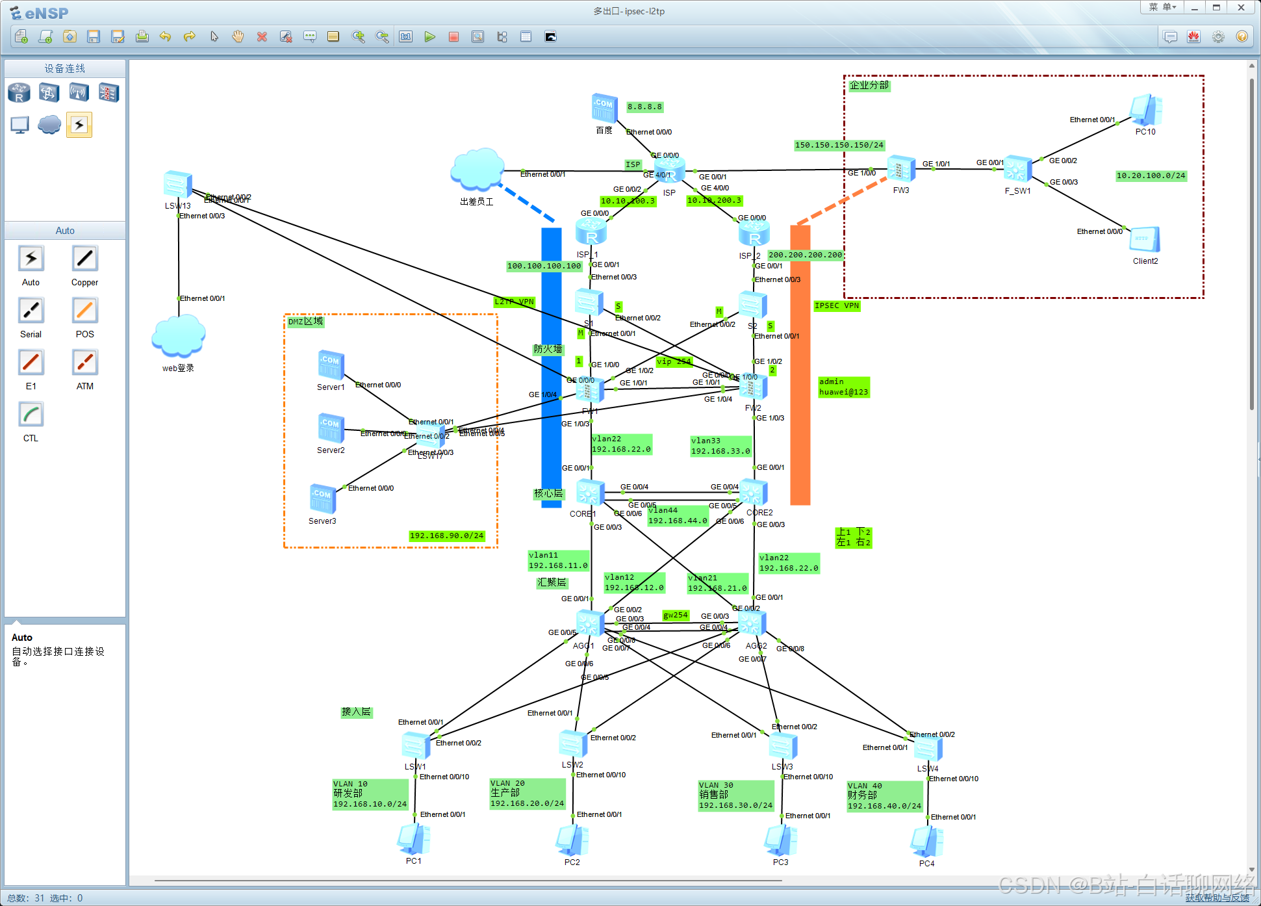The width and height of the screenshot is (1261, 906).
Task: Select the Firewall device category
Action: click(x=108, y=93)
